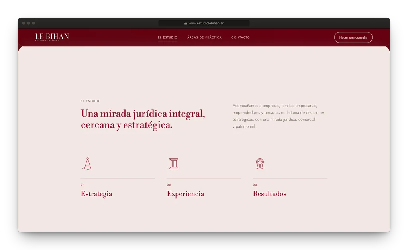Minimize the browser window

tap(29, 23)
